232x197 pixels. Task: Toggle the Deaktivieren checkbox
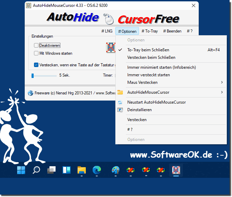point(36,45)
